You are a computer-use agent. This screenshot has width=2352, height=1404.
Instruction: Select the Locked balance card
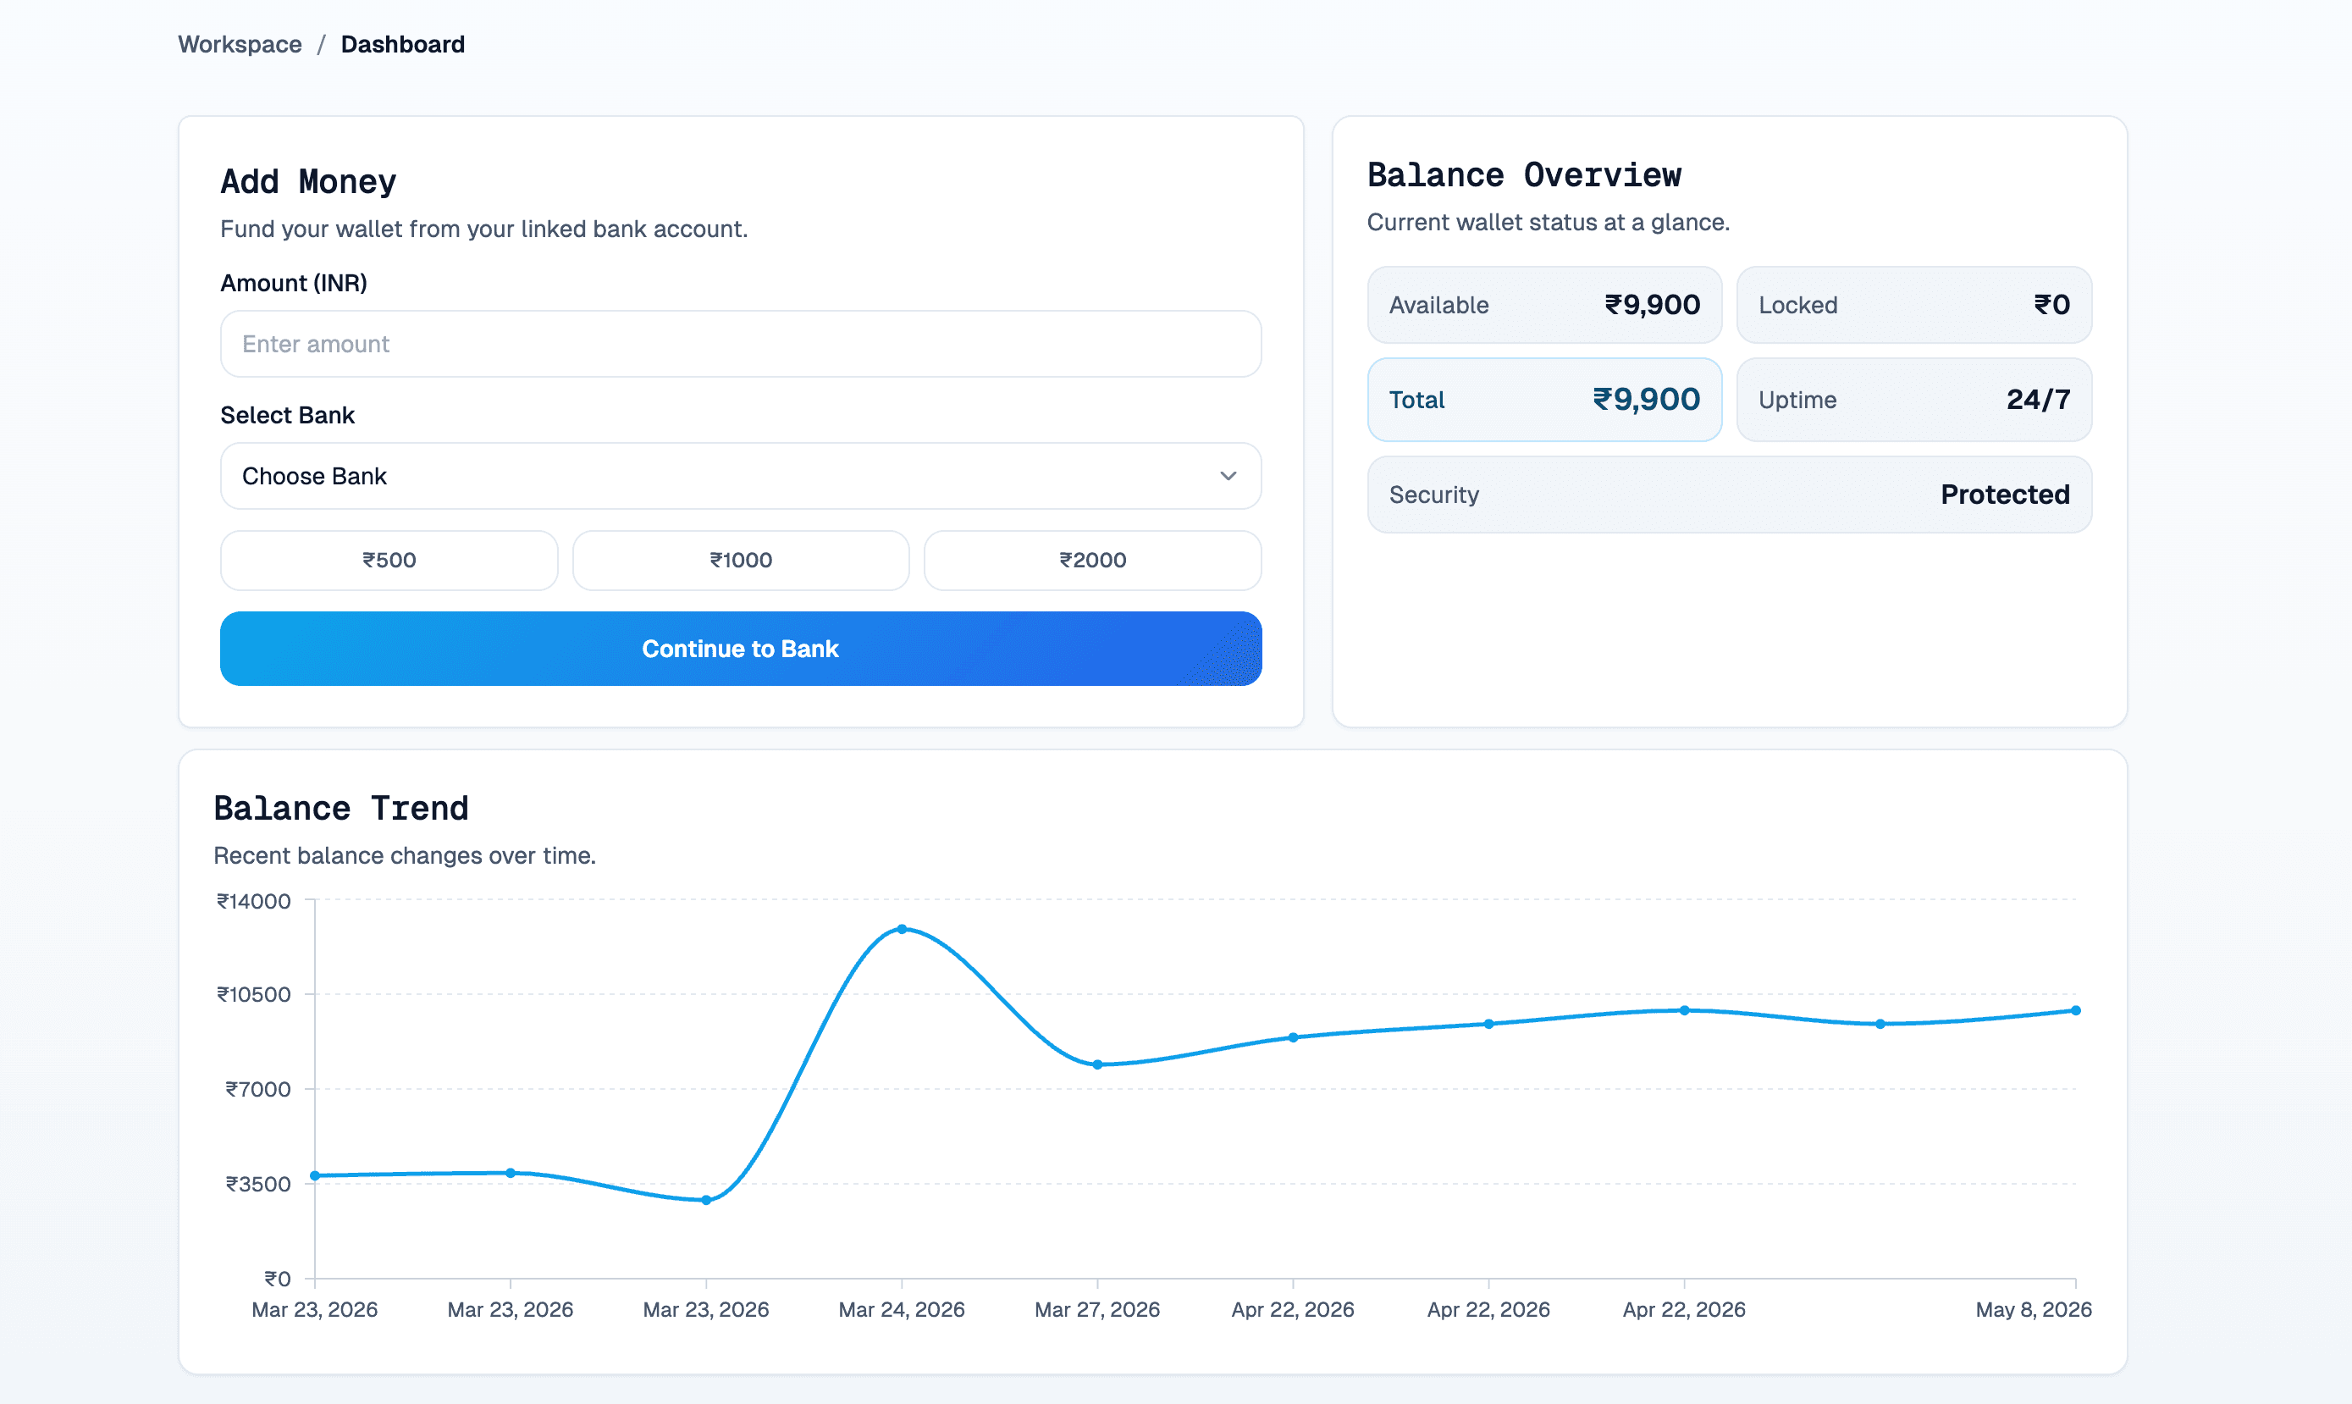point(1914,305)
